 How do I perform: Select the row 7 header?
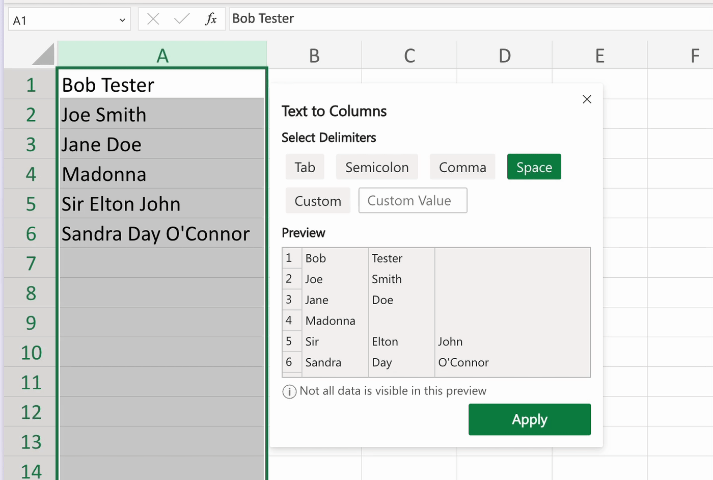tap(31, 263)
